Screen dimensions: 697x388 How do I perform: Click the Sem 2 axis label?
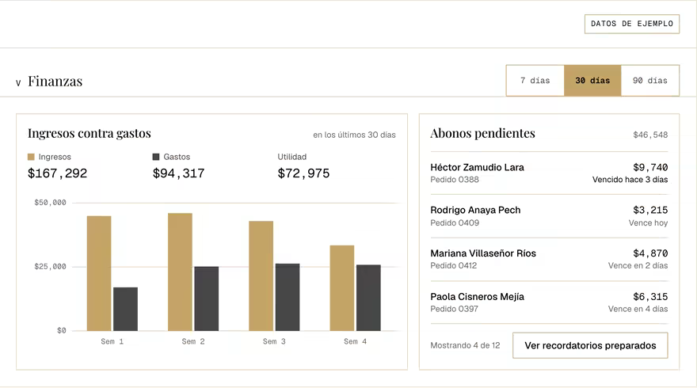tap(193, 341)
